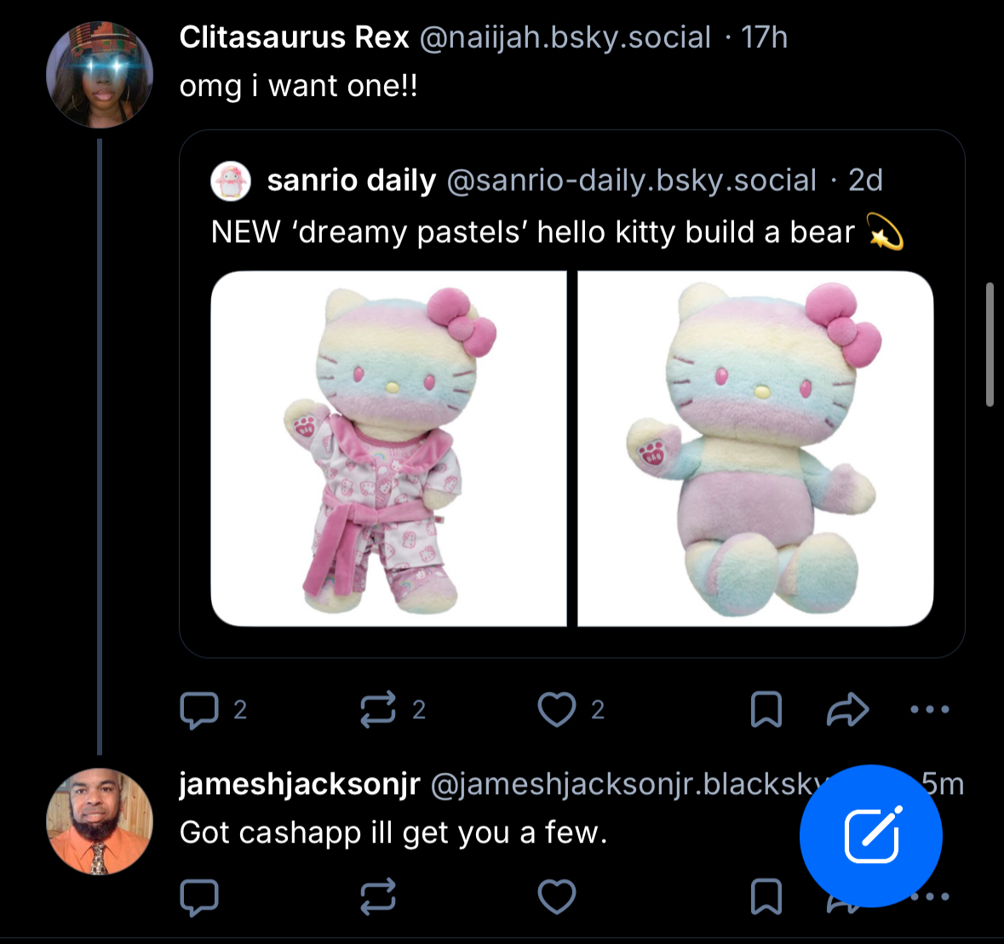
Task: Open Clitasaurus Rex profile avatar
Action: coord(100,75)
